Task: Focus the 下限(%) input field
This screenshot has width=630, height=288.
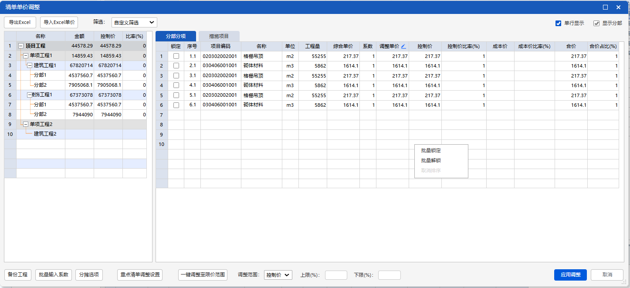Action: (x=390, y=275)
